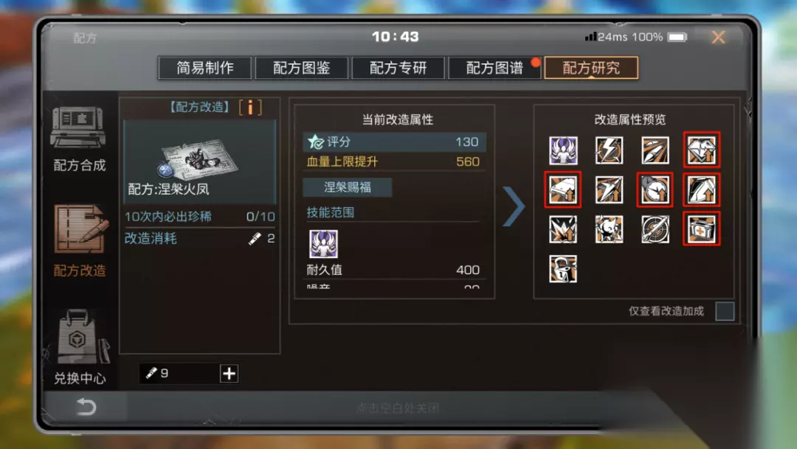Open 配方合成 in the left sidebar
The height and width of the screenshot is (449, 797).
(x=79, y=138)
